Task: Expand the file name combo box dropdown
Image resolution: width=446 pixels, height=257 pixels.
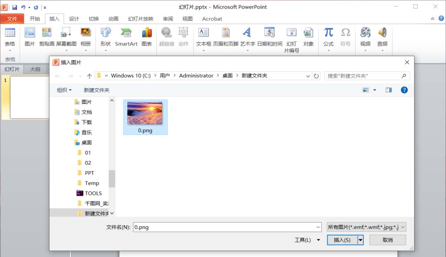Action: click(x=318, y=227)
